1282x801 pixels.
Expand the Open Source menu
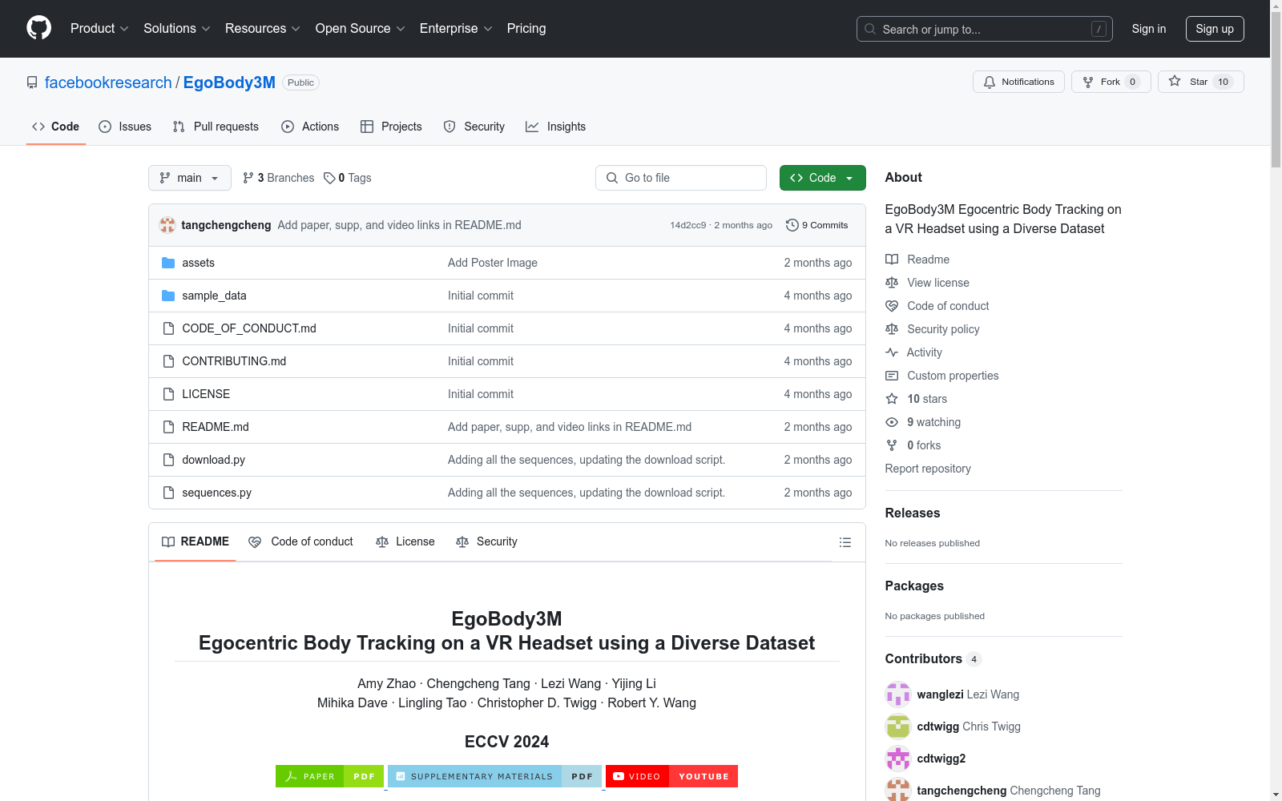pos(361,29)
